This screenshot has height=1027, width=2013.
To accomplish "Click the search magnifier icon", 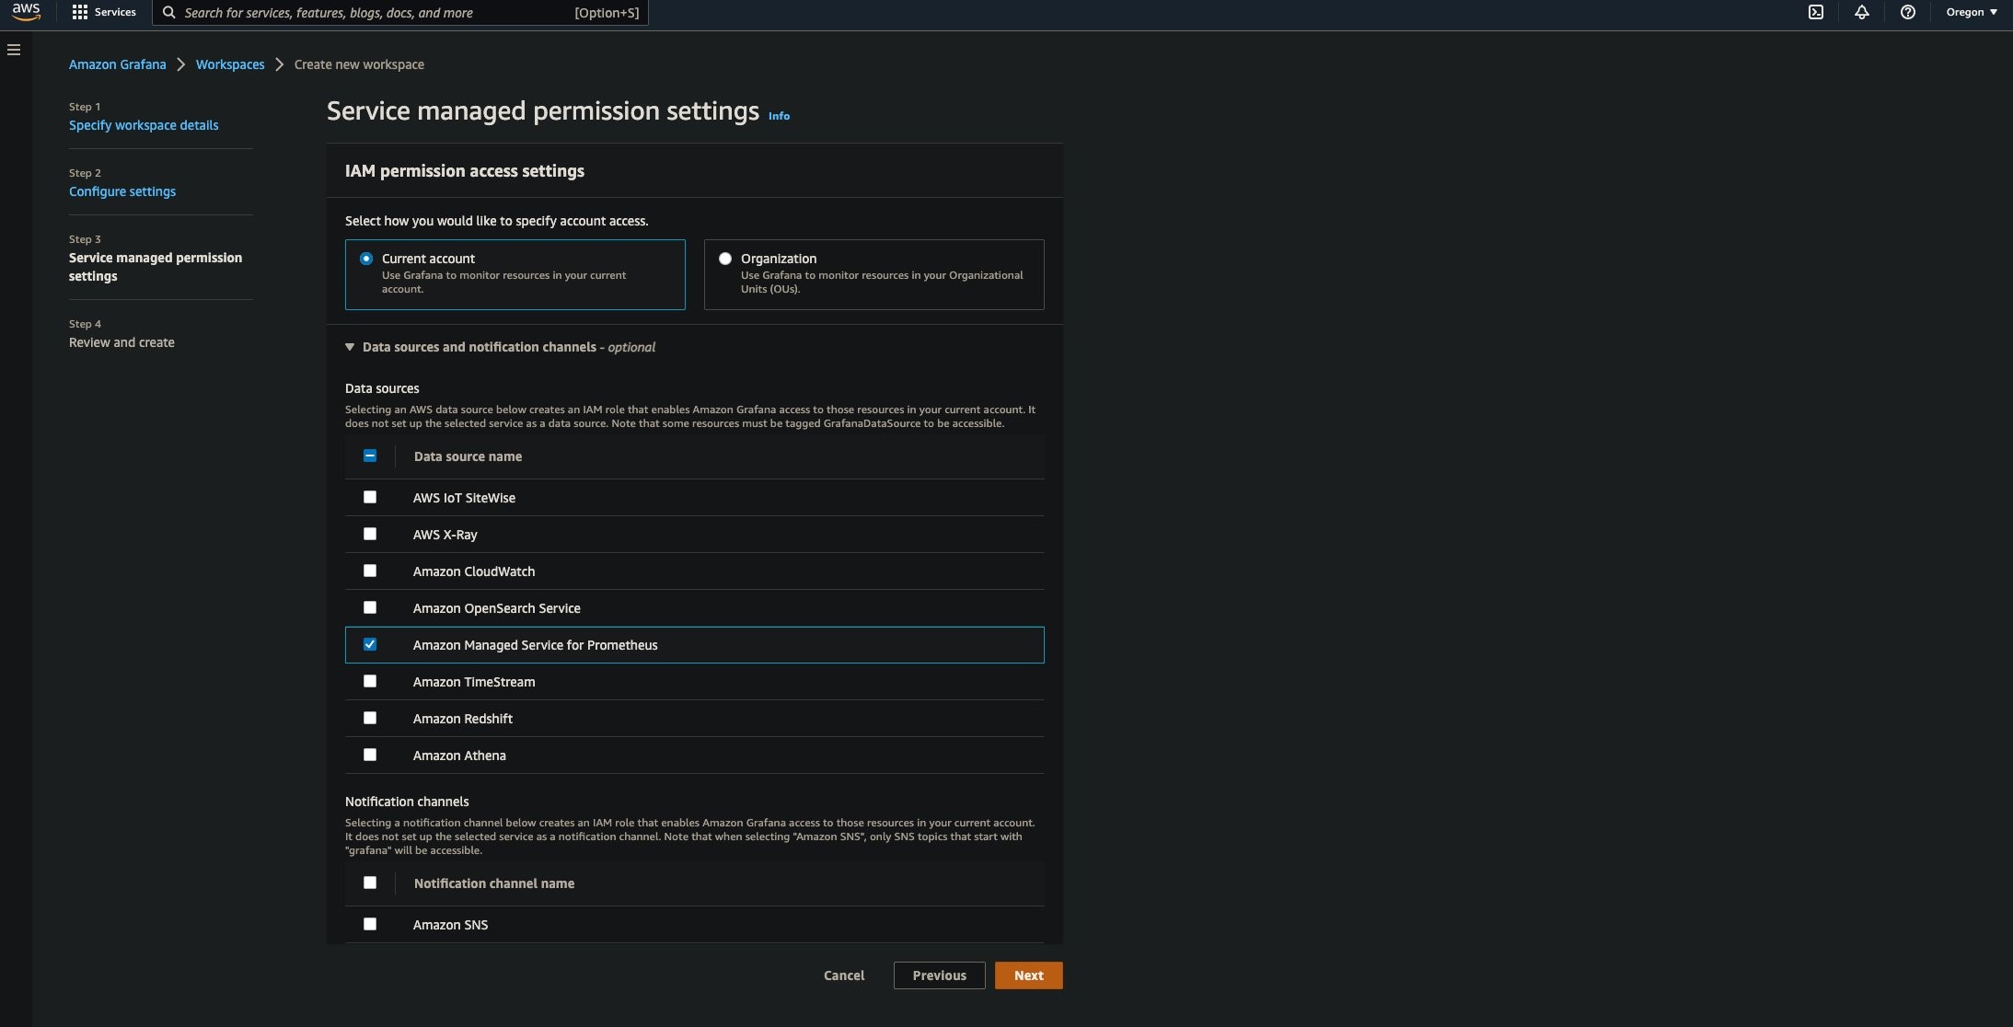I will (x=169, y=13).
